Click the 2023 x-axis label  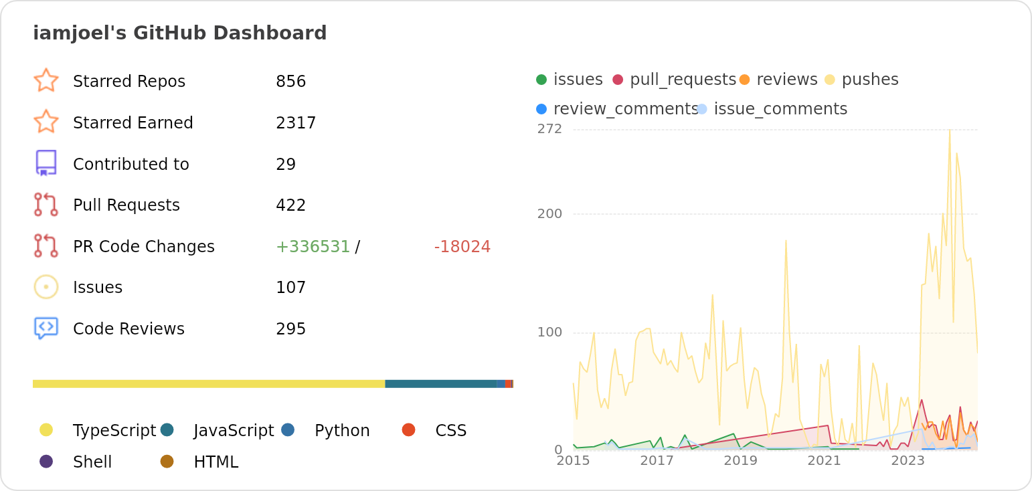point(908,461)
